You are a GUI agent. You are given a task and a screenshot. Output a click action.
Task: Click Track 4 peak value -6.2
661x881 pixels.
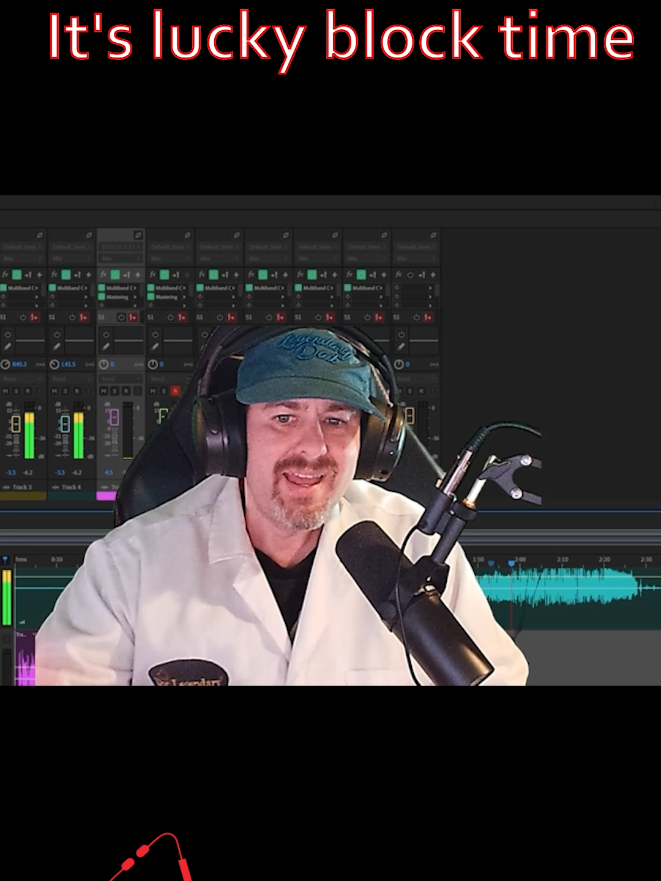point(77,472)
